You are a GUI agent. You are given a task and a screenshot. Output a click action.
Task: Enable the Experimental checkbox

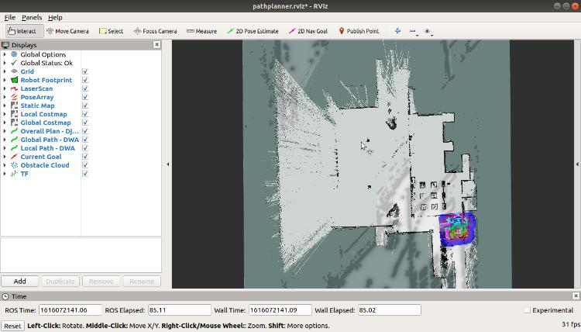527,310
